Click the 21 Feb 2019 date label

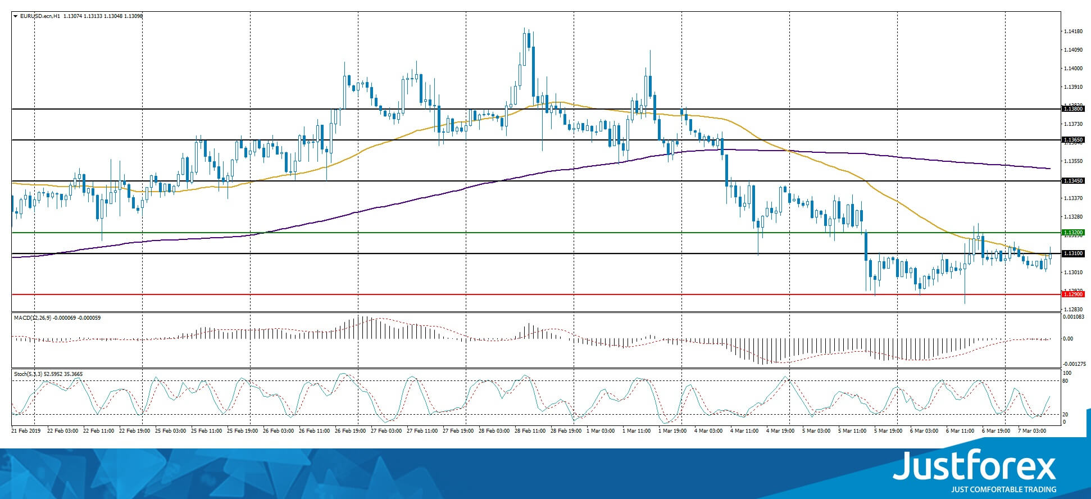point(26,431)
